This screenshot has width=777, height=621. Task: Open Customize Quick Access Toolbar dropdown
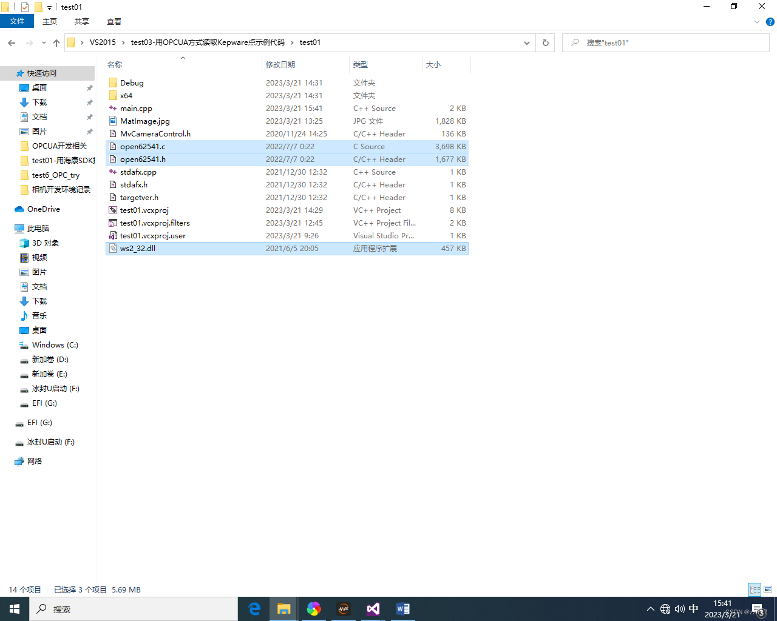point(49,7)
